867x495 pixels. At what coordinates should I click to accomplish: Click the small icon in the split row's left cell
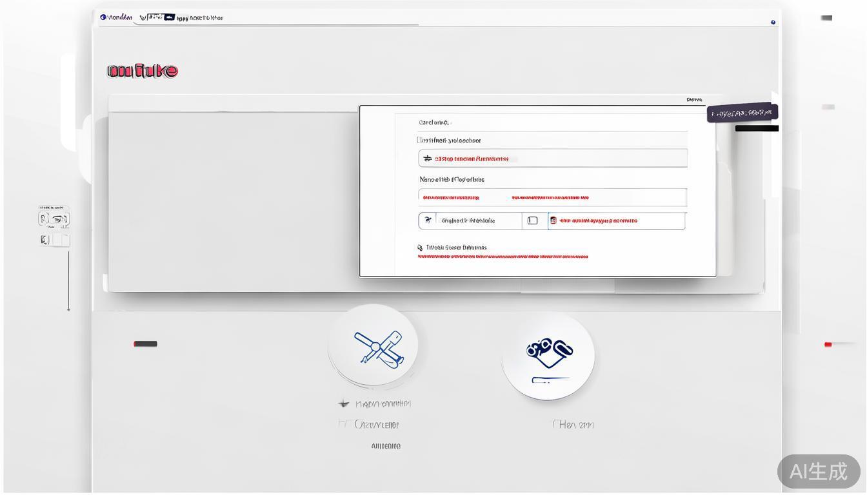[x=428, y=220]
